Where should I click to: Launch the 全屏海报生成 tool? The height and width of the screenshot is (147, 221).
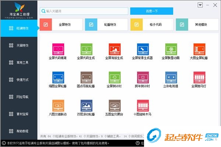[x=115, y=49]
